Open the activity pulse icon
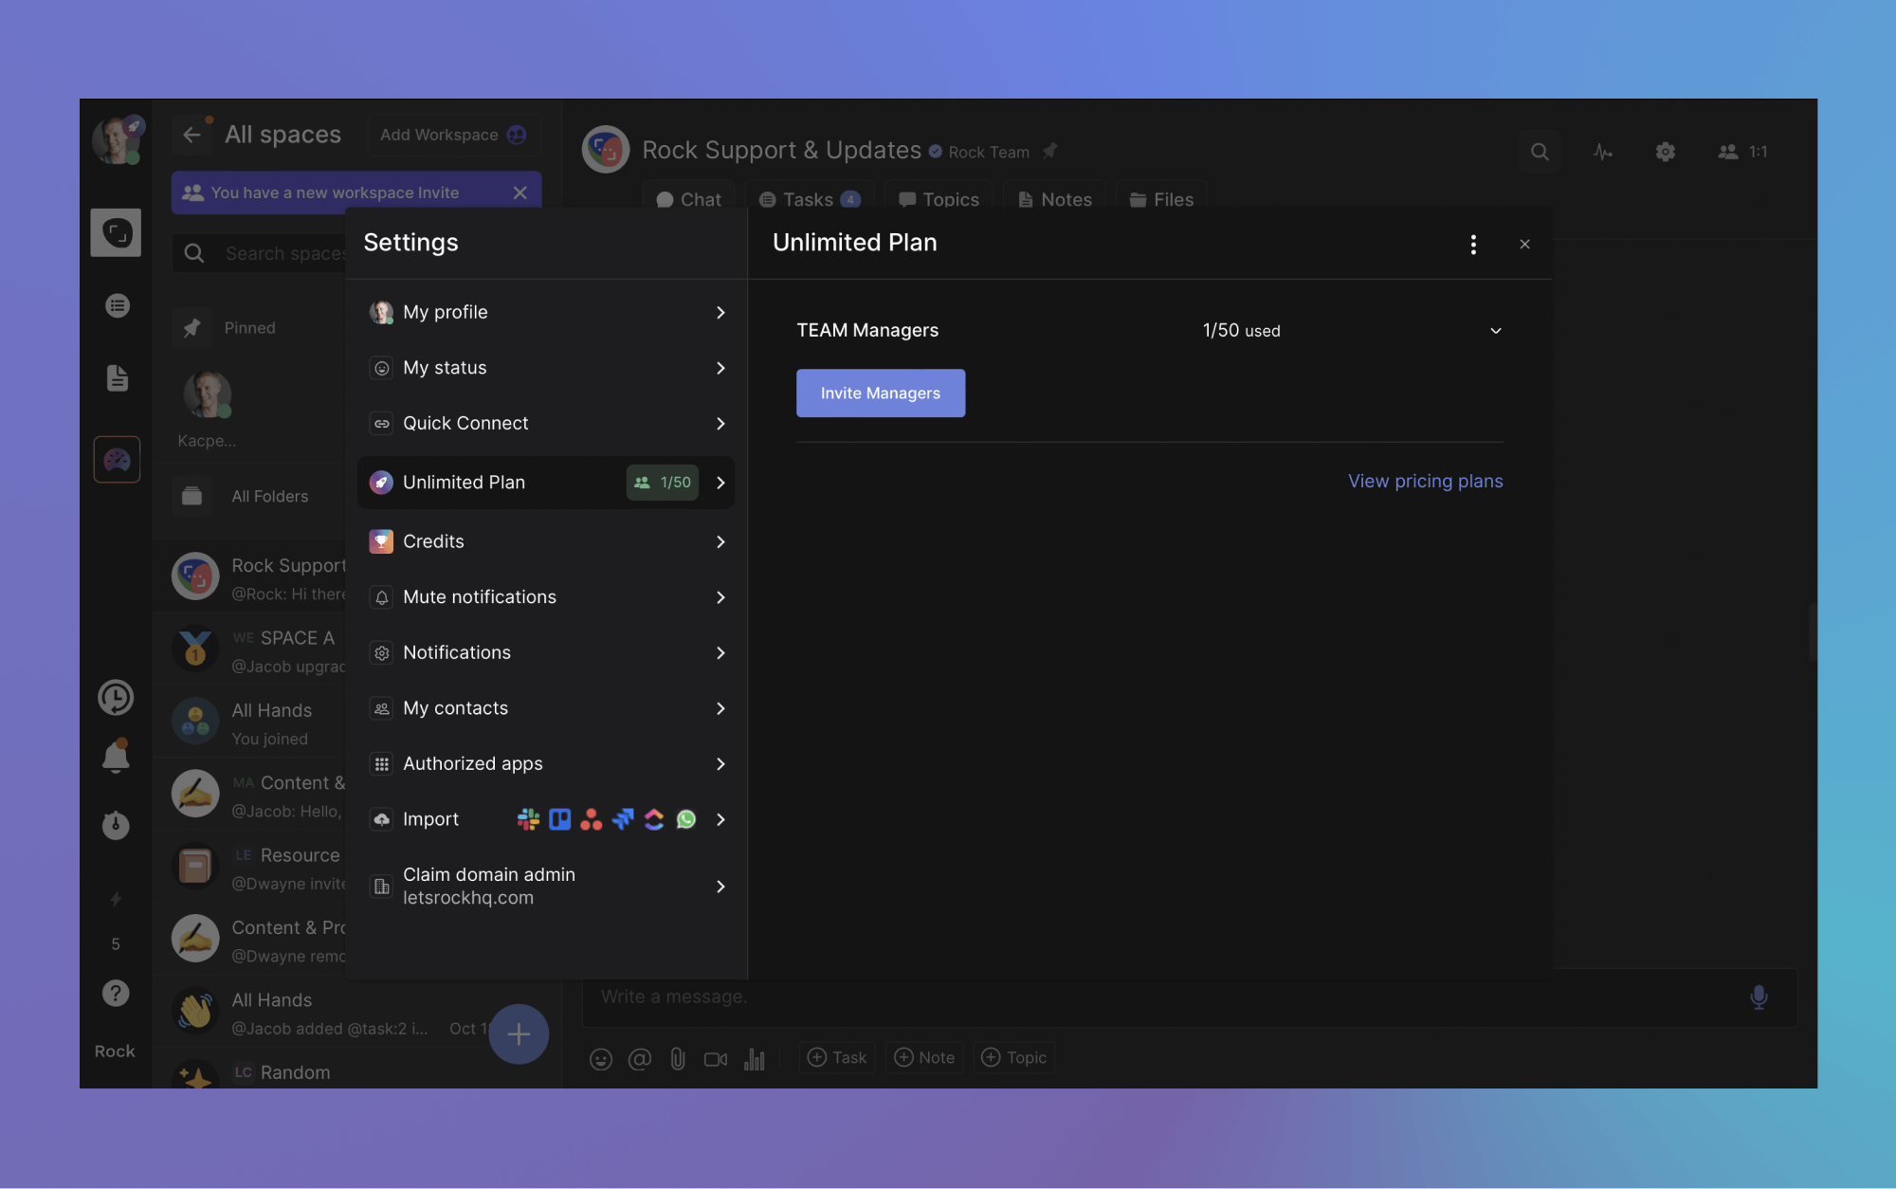Image resolution: width=1896 pixels, height=1189 pixels. (x=1602, y=152)
